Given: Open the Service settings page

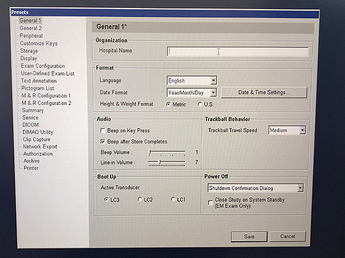Looking at the screenshot, I should tap(30, 117).
